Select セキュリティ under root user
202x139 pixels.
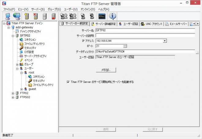point(39,81)
